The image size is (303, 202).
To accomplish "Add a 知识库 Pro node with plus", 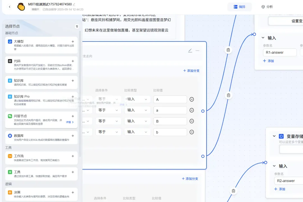I will 73,96.
